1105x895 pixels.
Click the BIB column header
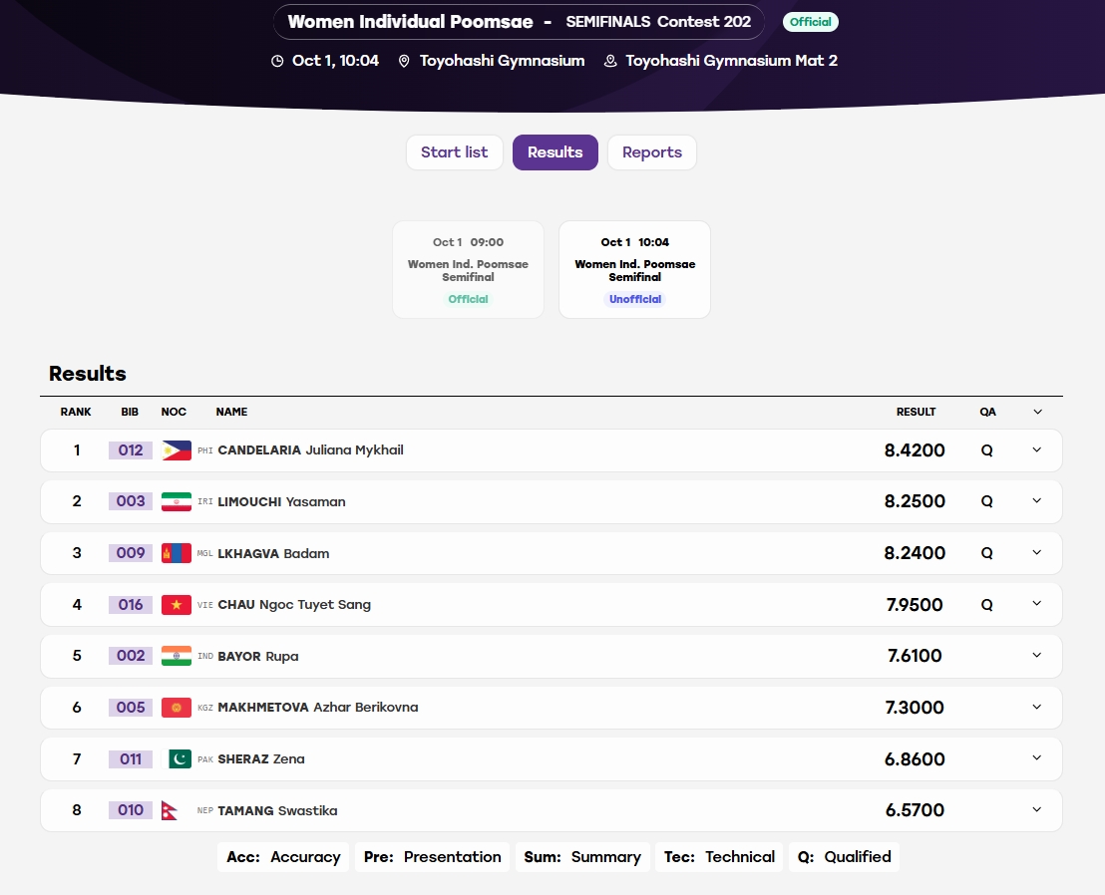click(130, 412)
